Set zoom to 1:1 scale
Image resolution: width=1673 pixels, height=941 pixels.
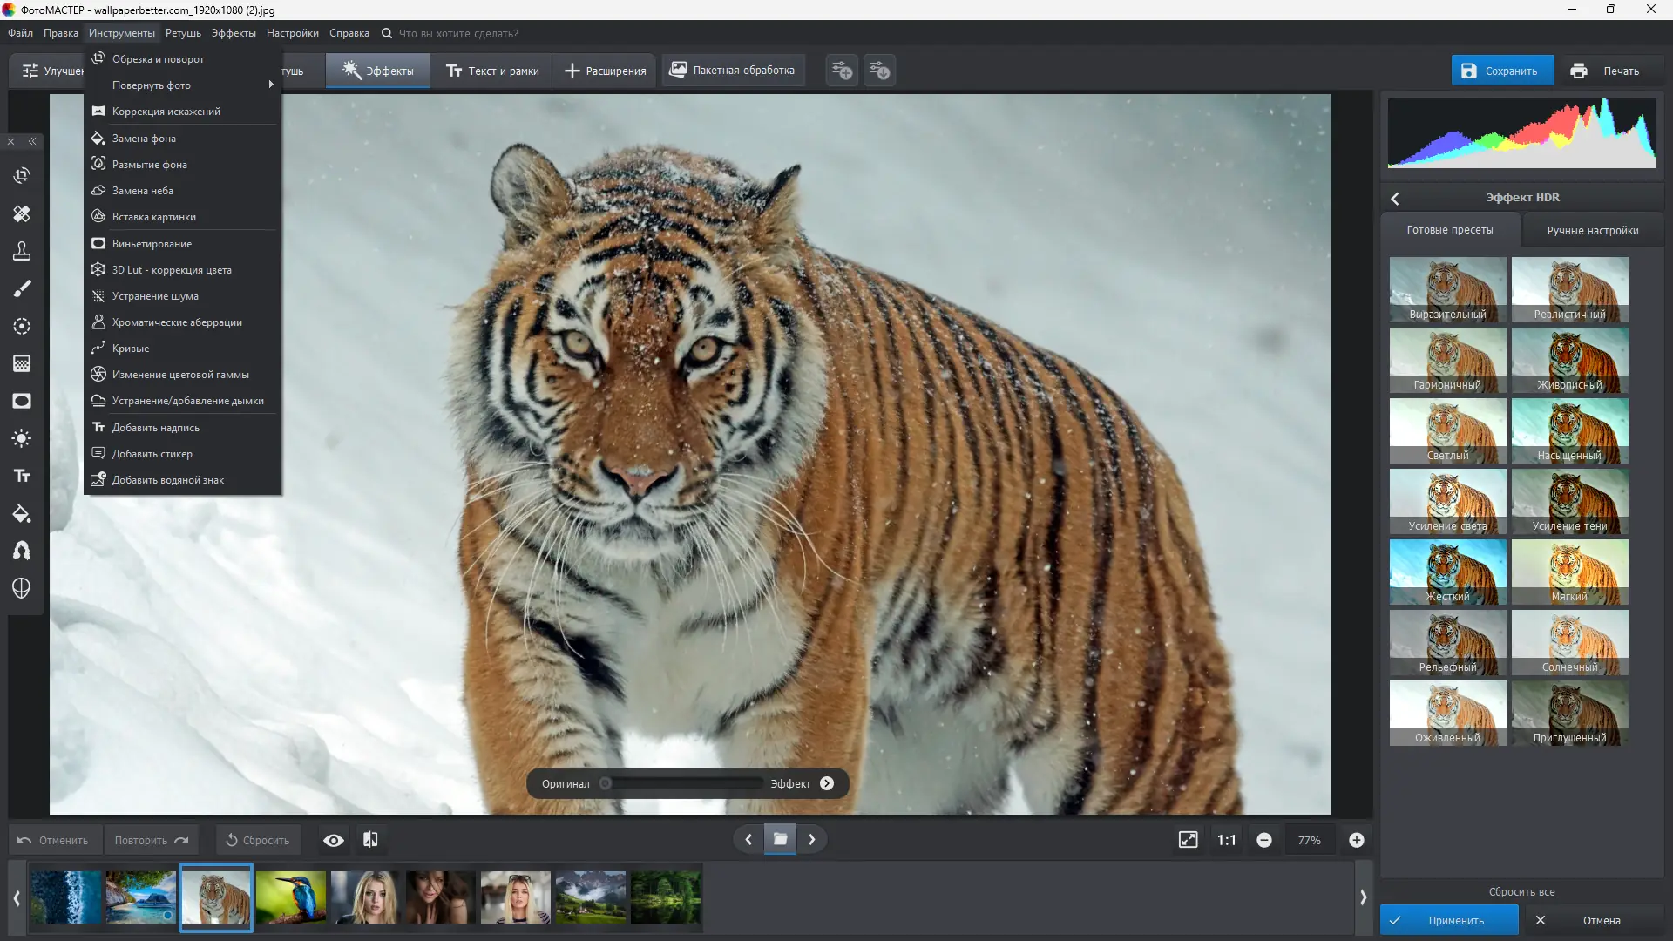pos(1226,840)
